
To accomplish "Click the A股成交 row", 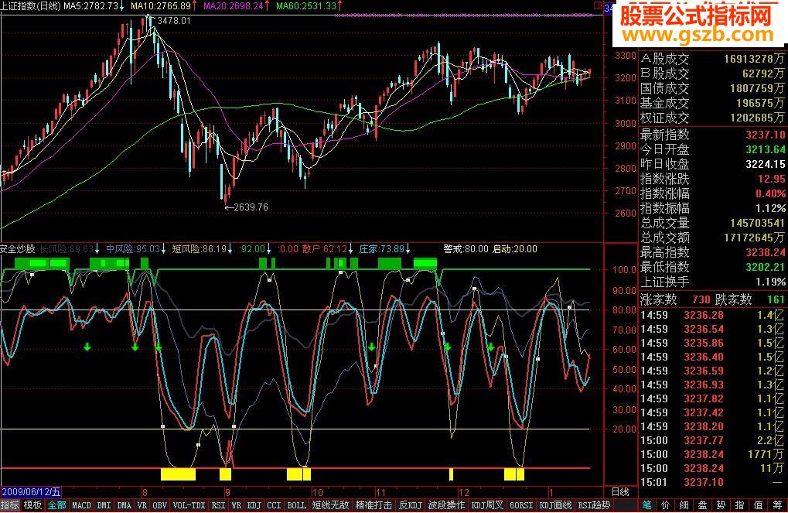I will pos(712,59).
